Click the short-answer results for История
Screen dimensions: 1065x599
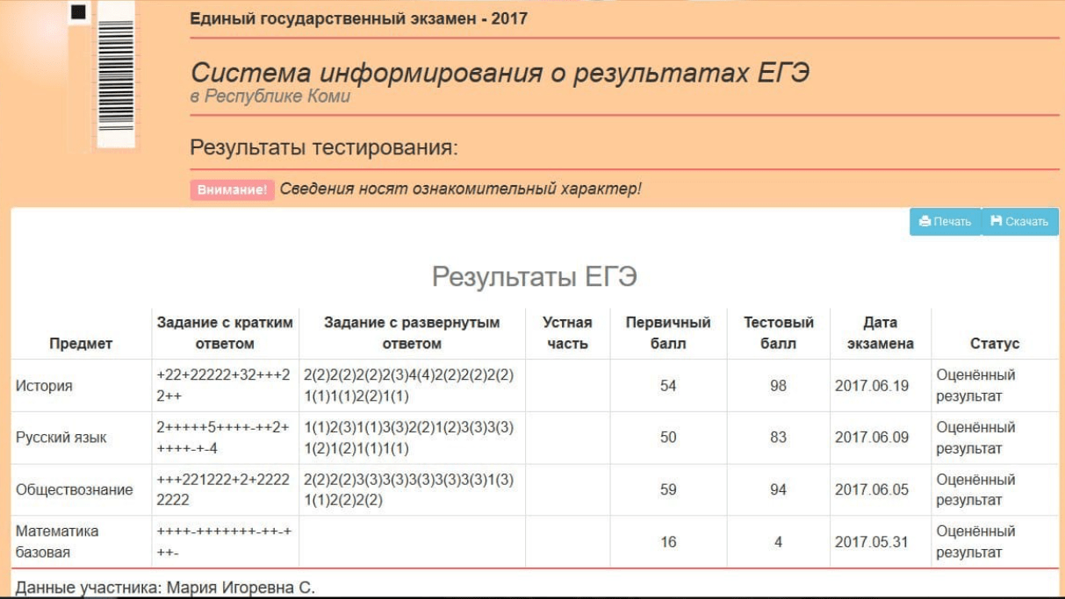pos(224,386)
